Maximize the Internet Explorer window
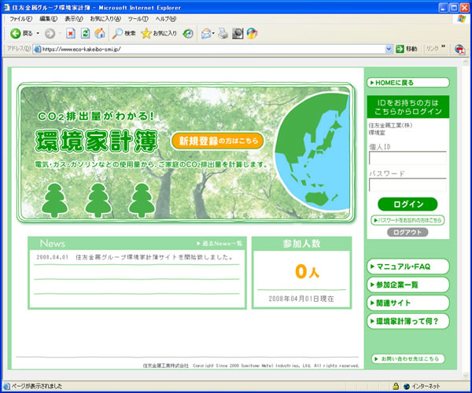Image resolution: width=472 pixels, height=393 pixels. [454, 8]
